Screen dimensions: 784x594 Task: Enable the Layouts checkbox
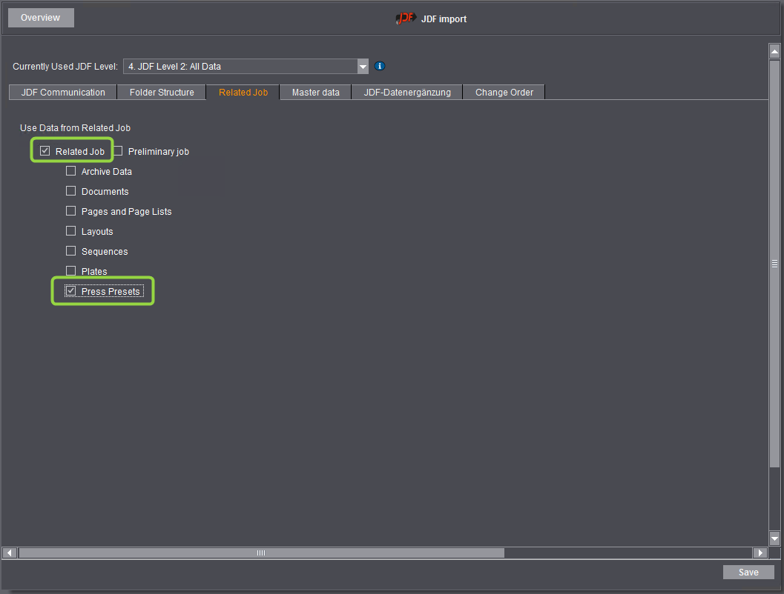pos(70,230)
